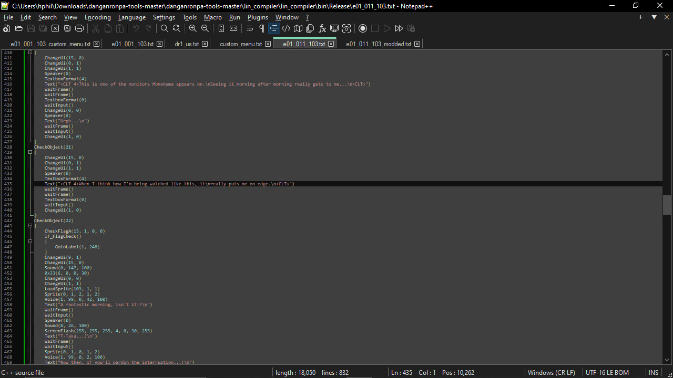Toggle word wrap on the toolbar
Image resolution: width=673 pixels, height=378 pixels.
point(249,28)
